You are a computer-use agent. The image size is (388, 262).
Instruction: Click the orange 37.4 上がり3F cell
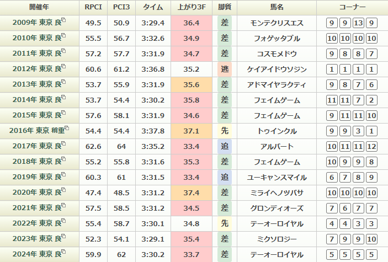pyautogui.click(x=192, y=193)
